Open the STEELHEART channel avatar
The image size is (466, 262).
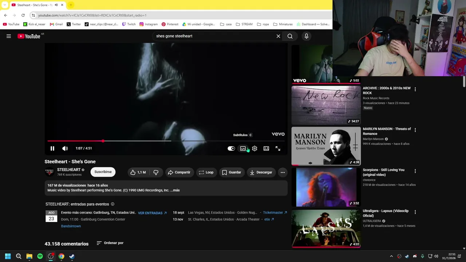(50, 172)
